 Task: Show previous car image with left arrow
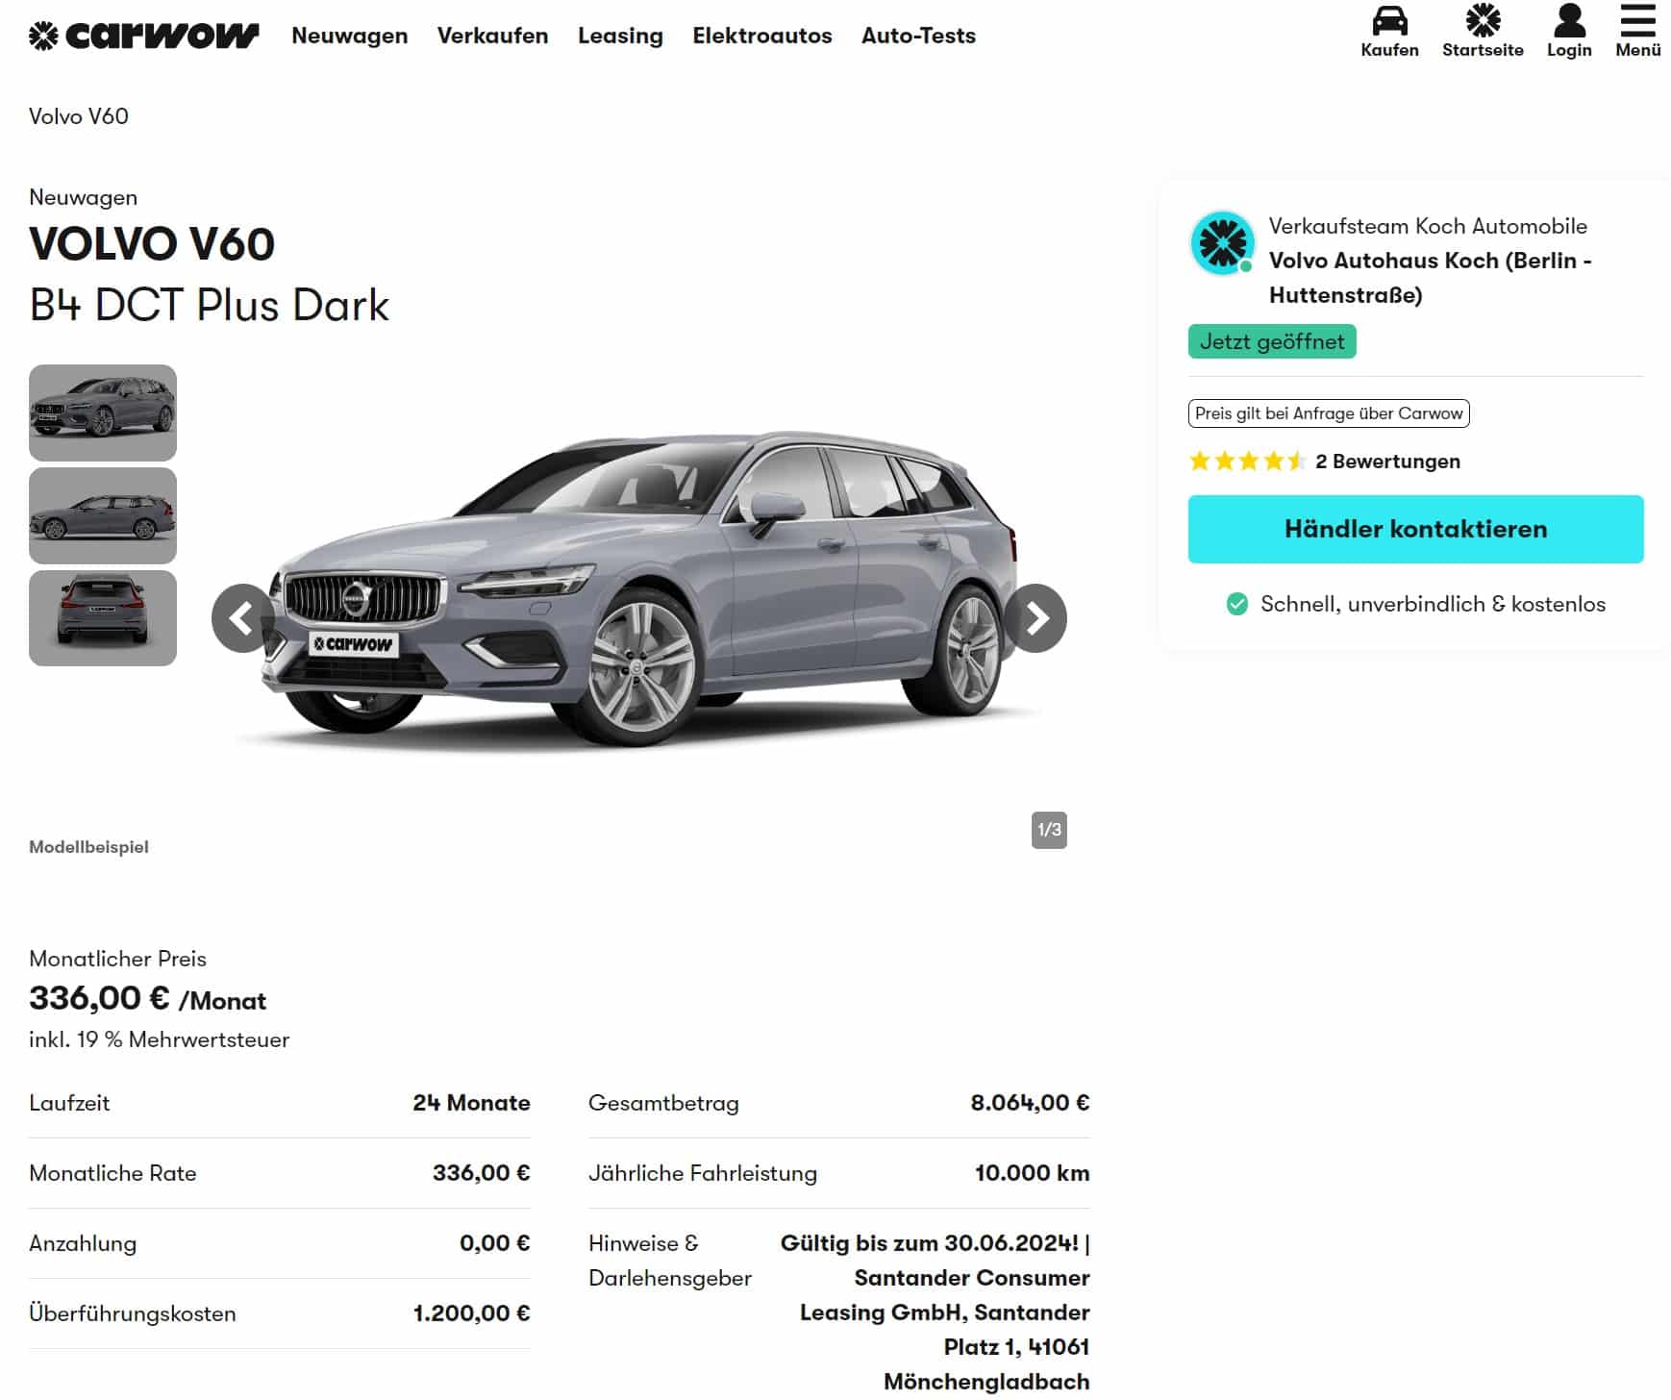[x=243, y=618]
